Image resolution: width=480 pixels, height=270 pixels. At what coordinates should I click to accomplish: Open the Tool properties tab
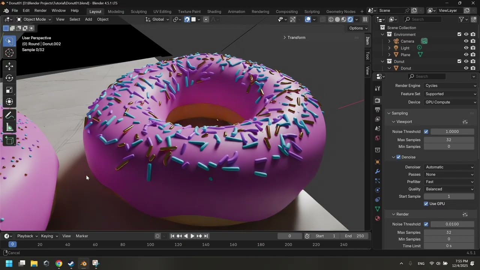pyautogui.click(x=378, y=88)
